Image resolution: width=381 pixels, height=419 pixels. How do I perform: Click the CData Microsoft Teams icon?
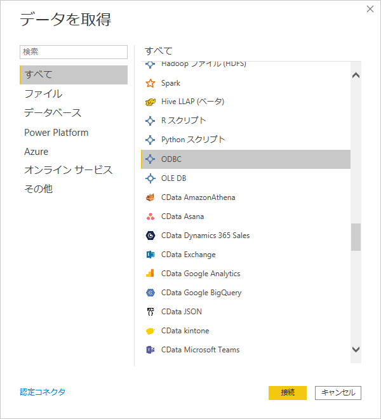150,350
